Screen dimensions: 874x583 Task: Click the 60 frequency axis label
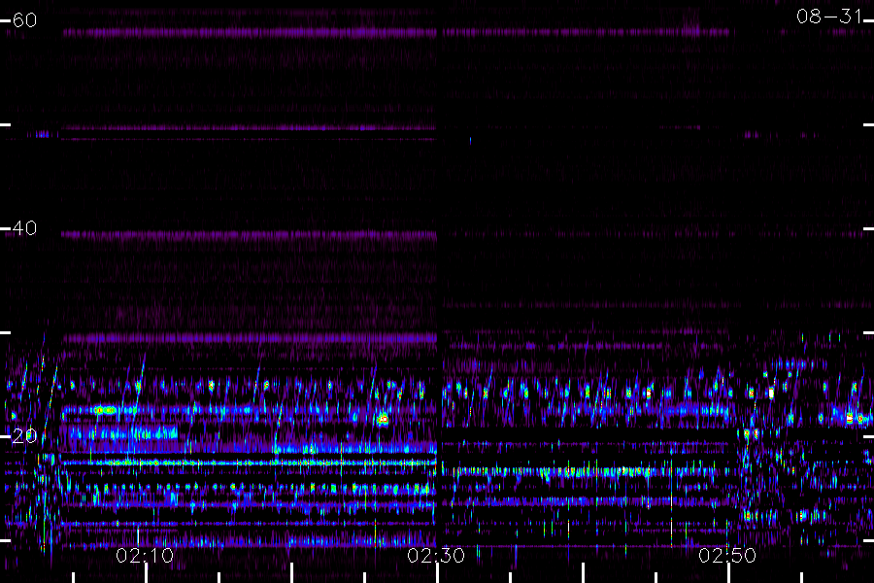[24, 20]
